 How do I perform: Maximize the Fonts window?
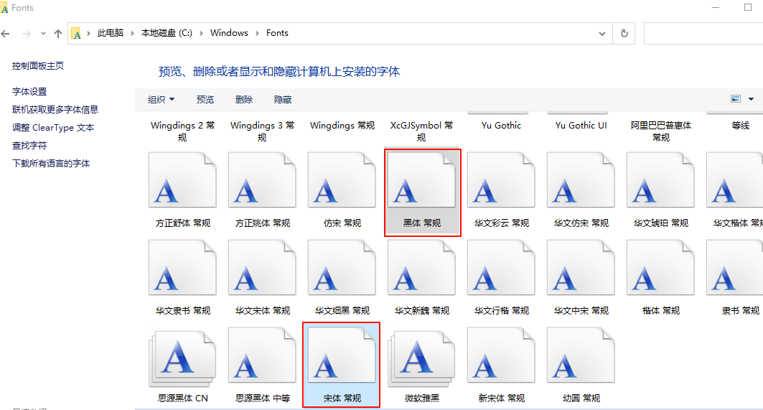(x=748, y=7)
